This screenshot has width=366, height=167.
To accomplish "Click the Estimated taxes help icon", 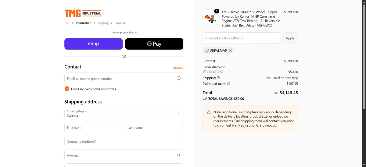I will [229, 84].
